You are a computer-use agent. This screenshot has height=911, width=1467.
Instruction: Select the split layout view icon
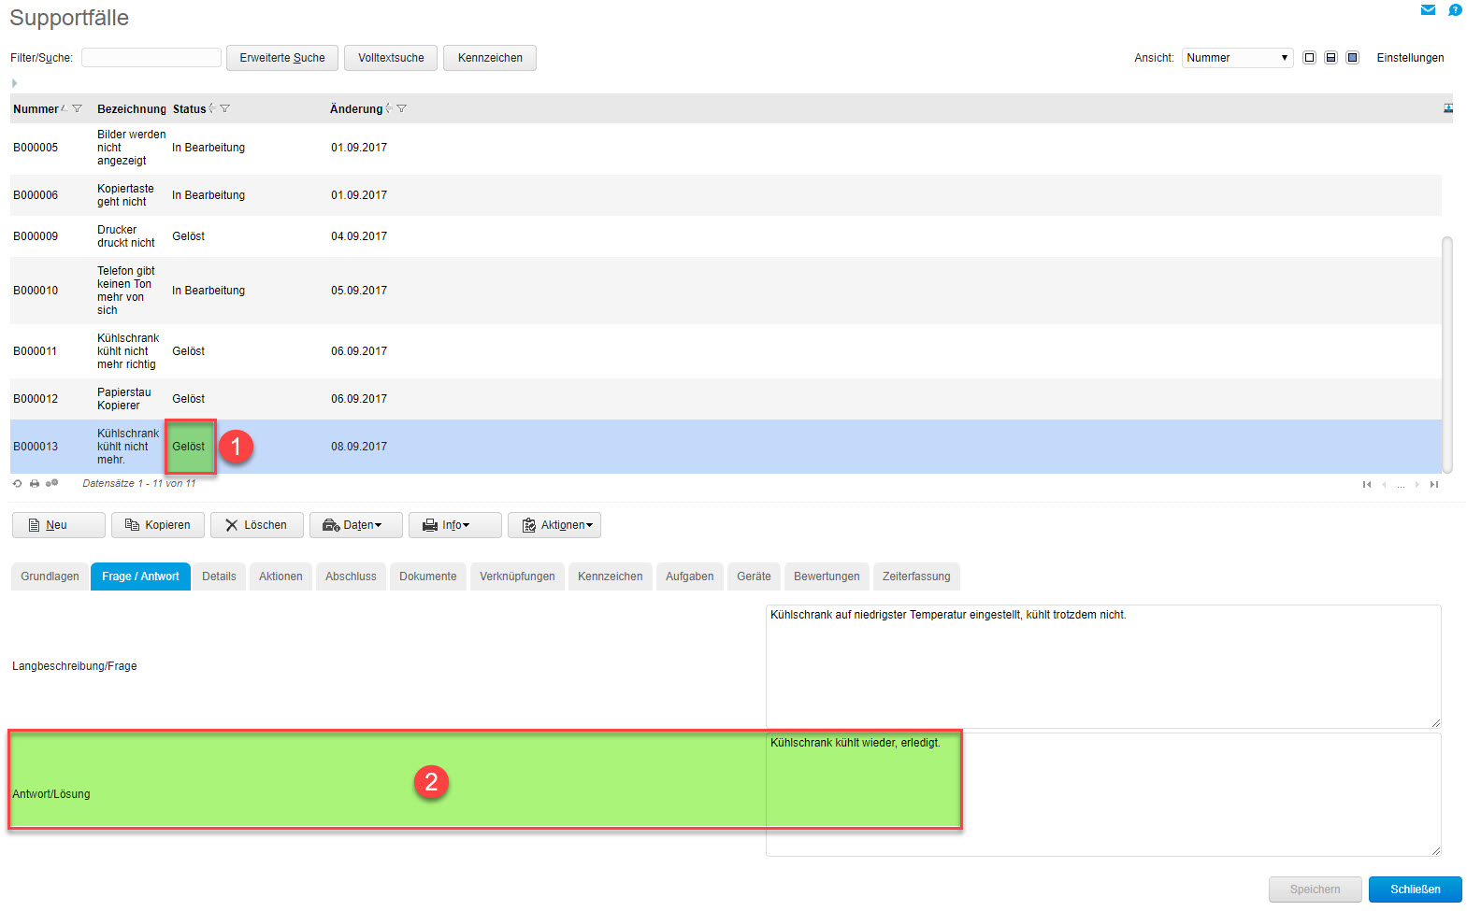[1330, 58]
